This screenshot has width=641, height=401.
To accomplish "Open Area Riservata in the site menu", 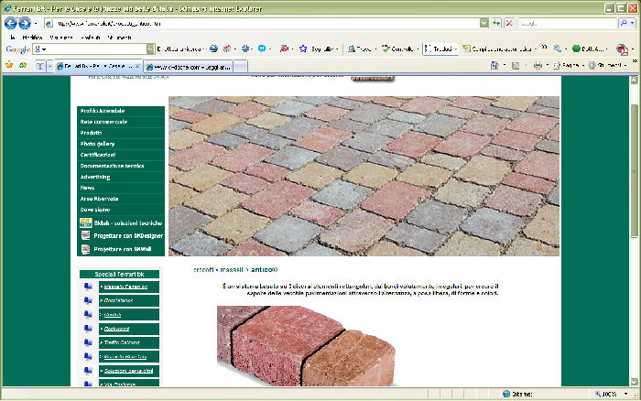I will [x=121, y=199].
